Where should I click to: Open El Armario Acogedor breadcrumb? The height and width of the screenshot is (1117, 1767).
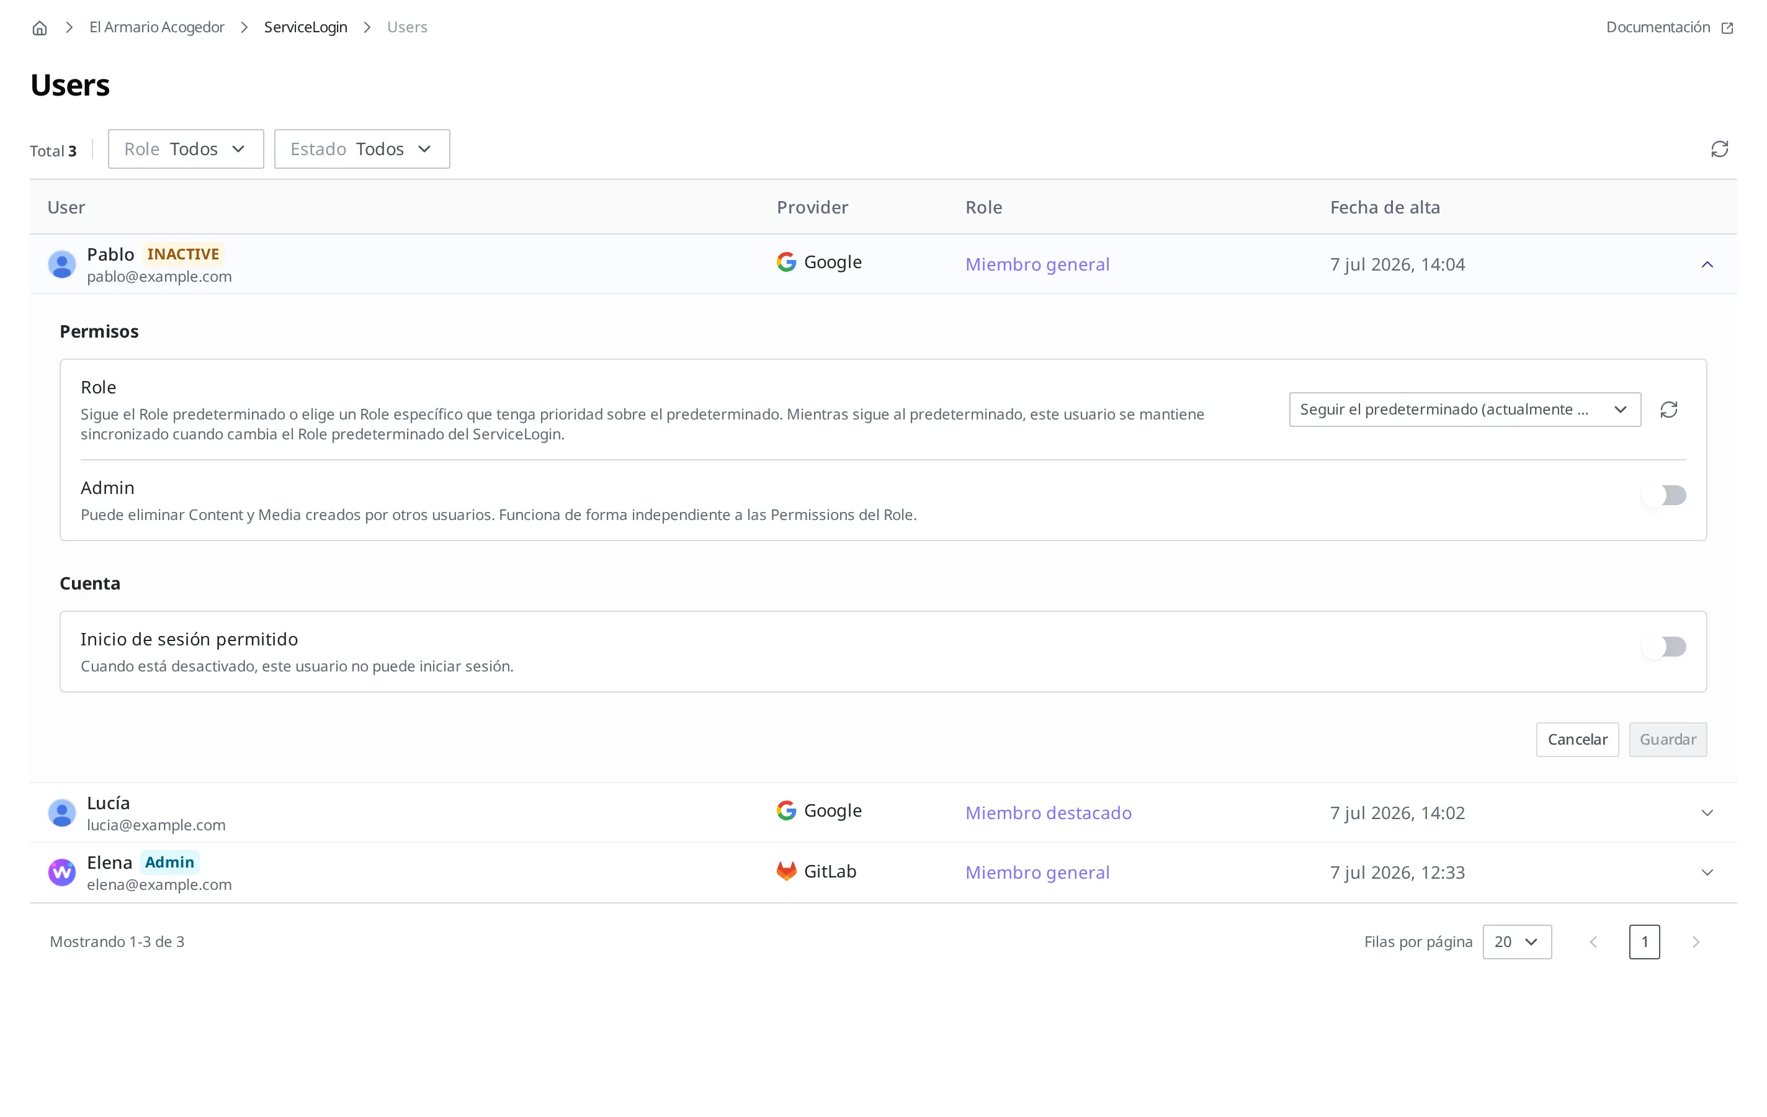(x=156, y=27)
